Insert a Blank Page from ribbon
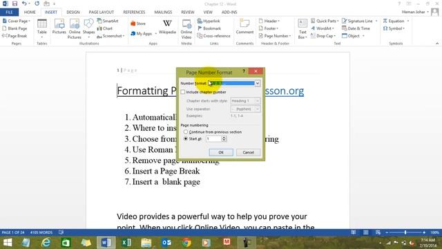Screen dimensions: 442x249 point(15,28)
